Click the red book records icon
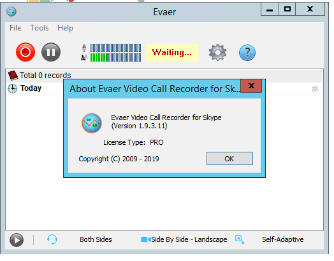The image size is (334, 261). (x=13, y=76)
